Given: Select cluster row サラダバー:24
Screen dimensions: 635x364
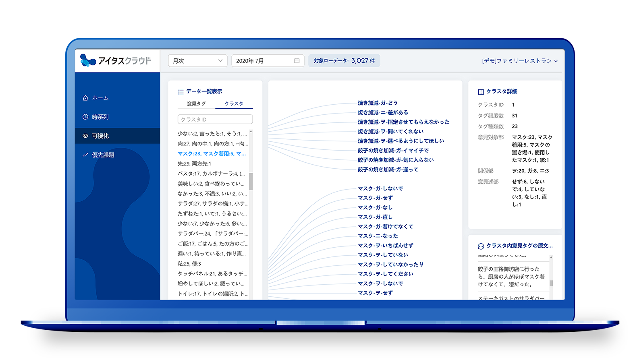Looking at the screenshot, I should [213, 234].
